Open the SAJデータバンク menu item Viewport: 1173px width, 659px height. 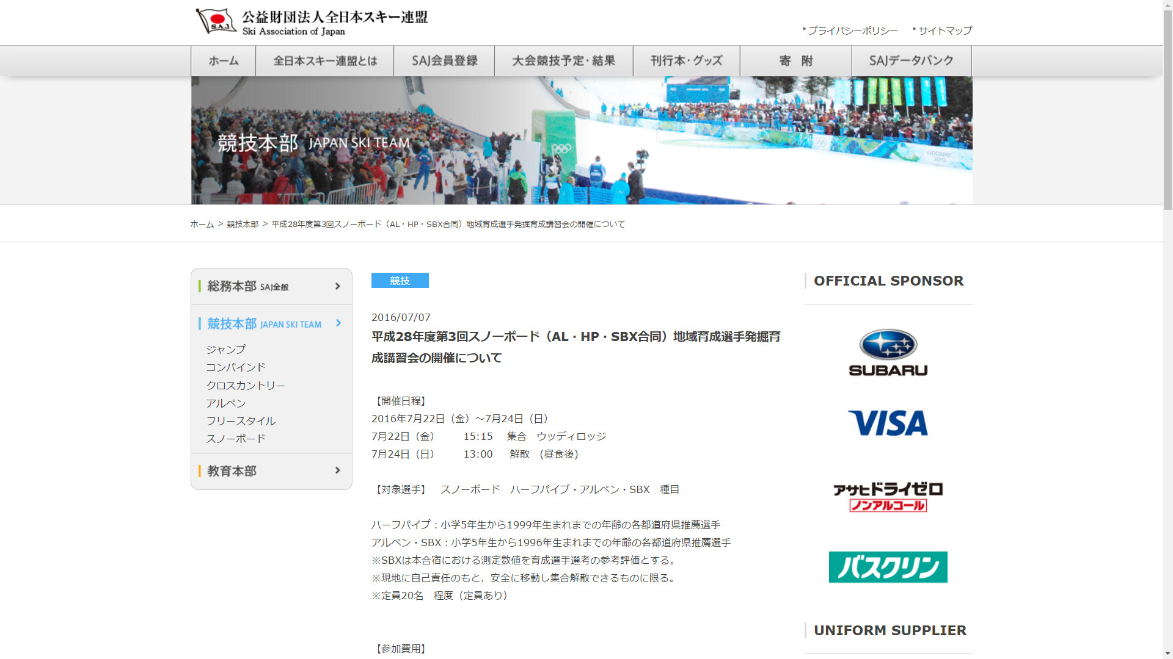(911, 61)
